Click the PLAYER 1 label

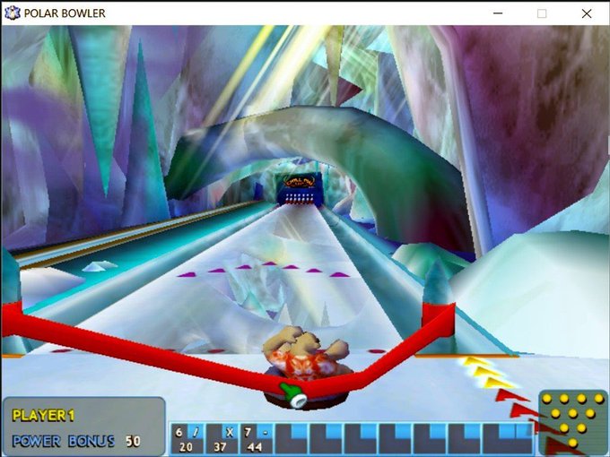(x=43, y=416)
